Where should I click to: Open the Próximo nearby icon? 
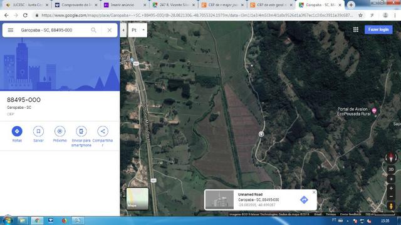point(60,131)
